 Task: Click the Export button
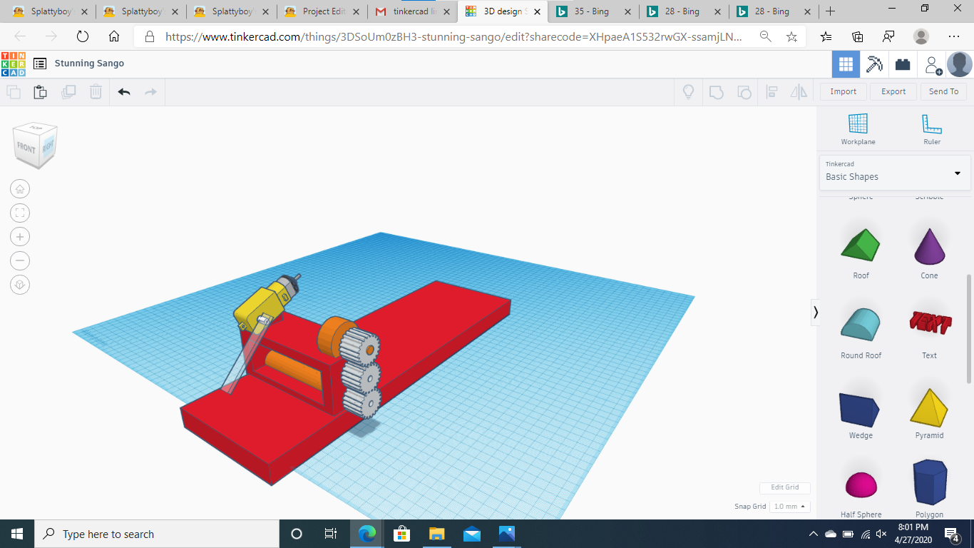click(893, 91)
